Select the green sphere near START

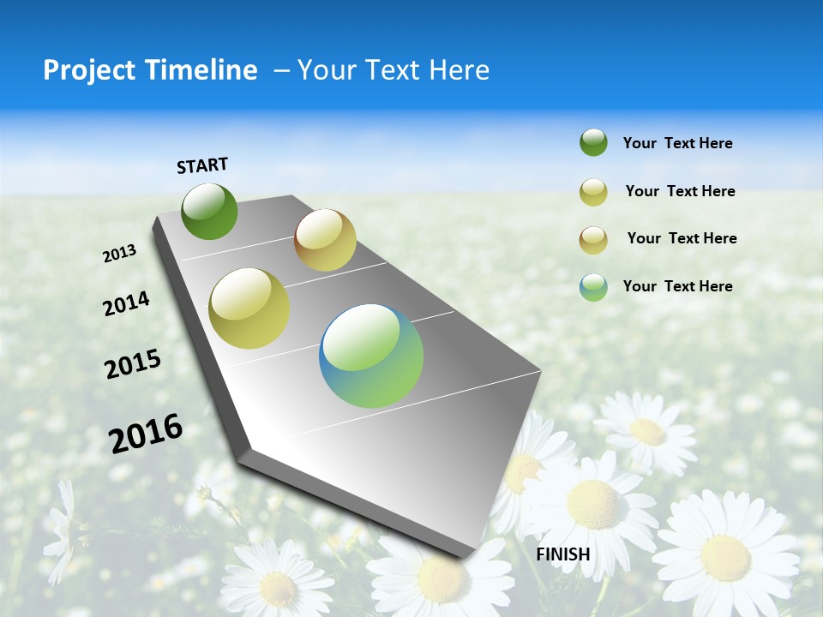click(208, 213)
